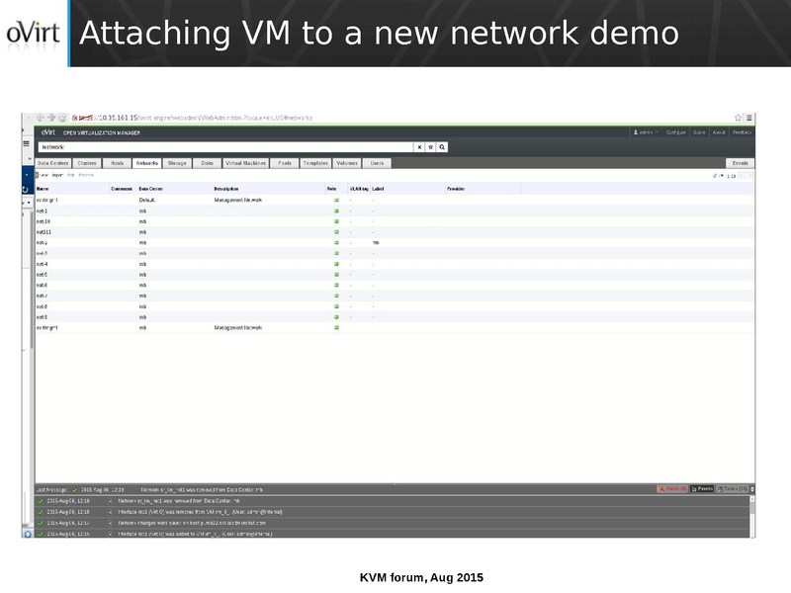Click the search magnifier icon
Image resolution: width=791 pixels, height=593 pixels.
point(443,146)
